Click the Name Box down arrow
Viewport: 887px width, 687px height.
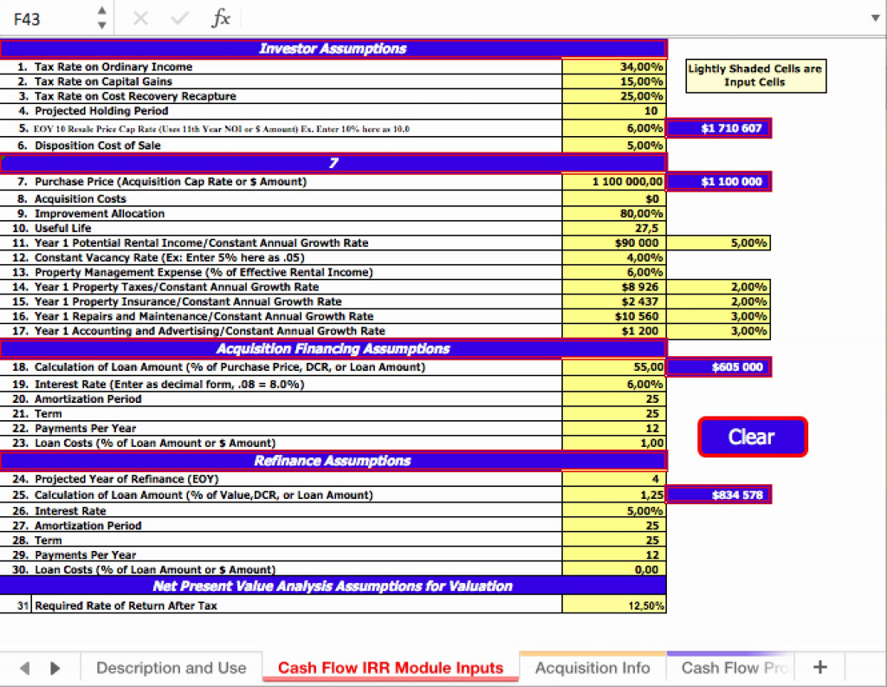(102, 25)
